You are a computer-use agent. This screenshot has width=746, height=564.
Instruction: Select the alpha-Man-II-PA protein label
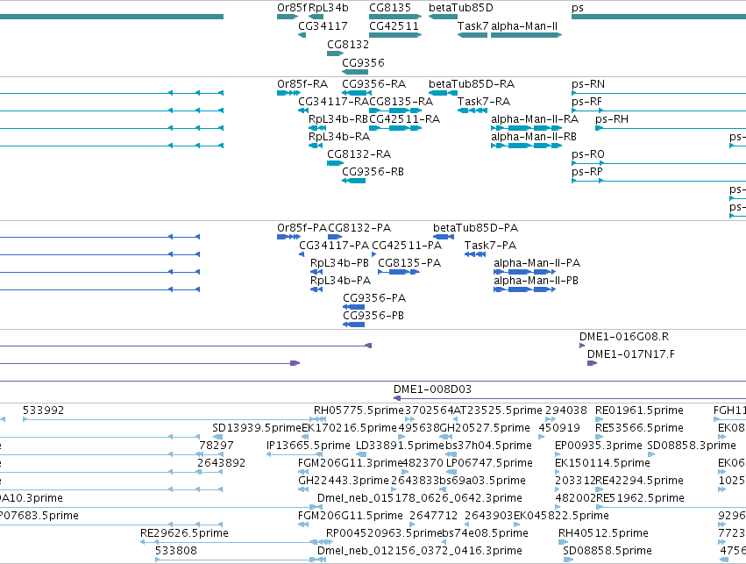pos(536,263)
